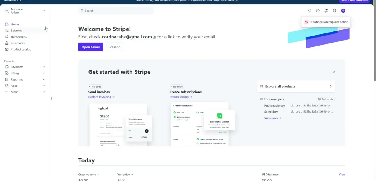Click the 1 notification requires action alert
This screenshot has height=181, width=376.
(326, 22)
